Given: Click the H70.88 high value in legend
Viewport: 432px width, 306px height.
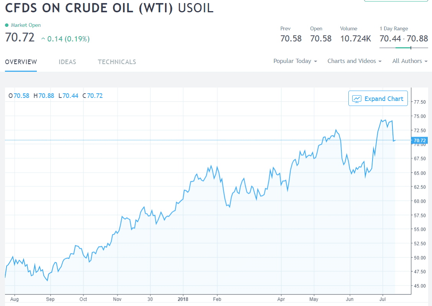Looking at the screenshot, I should (x=44, y=96).
